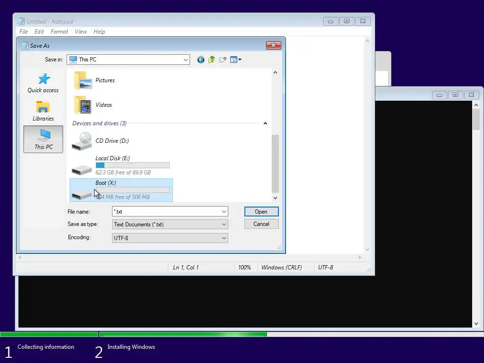Click the Devices and drives (3) header
The width and height of the screenshot is (484, 363).
[x=99, y=123]
